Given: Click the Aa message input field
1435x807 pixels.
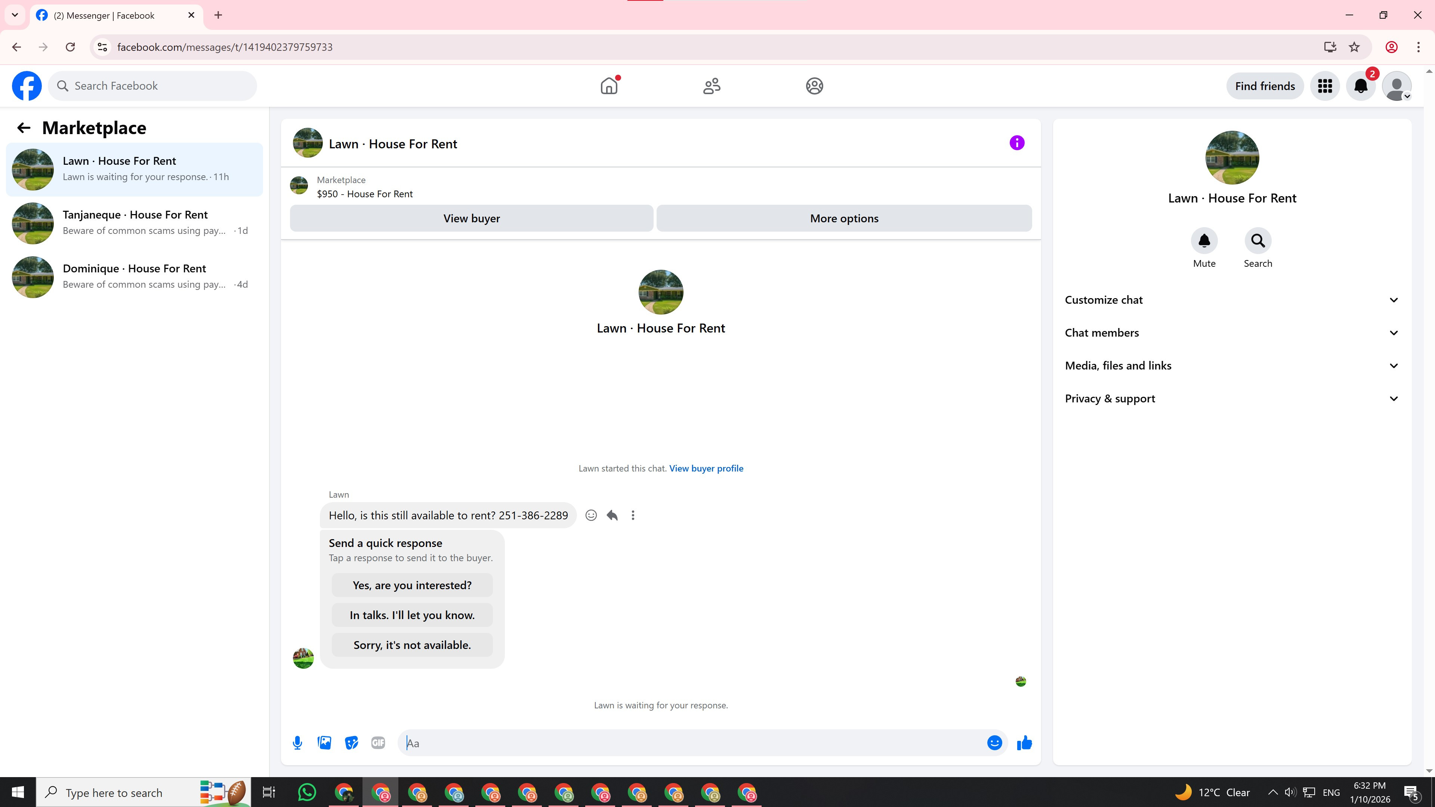Looking at the screenshot, I should [691, 743].
